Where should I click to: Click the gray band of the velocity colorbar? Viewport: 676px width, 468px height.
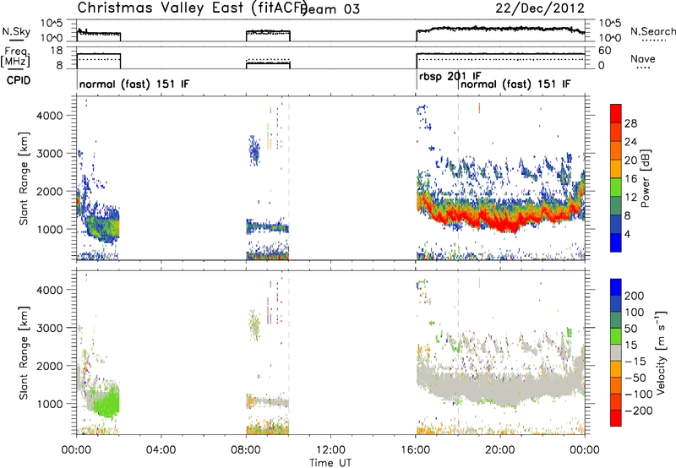[616, 353]
